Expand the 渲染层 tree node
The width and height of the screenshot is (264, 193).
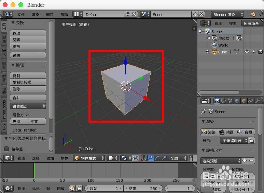pos(209,38)
